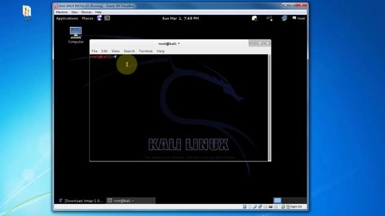
Task: Click the shared folders icon in VirtualBox status bar
Action: click(x=265, y=206)
